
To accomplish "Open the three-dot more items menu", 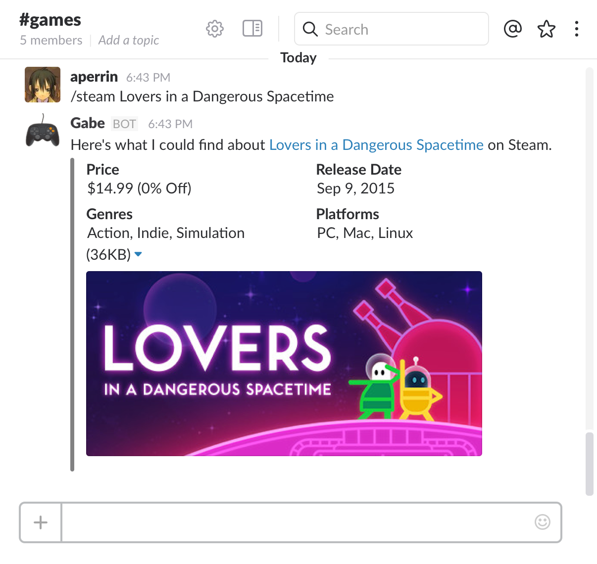I will coord(577,29).
